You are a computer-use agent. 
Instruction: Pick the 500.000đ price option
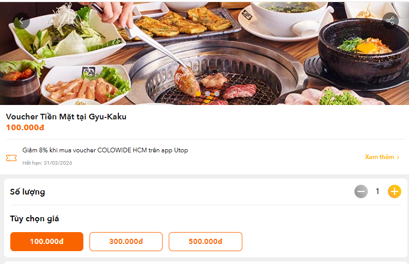tap(205, 241)
